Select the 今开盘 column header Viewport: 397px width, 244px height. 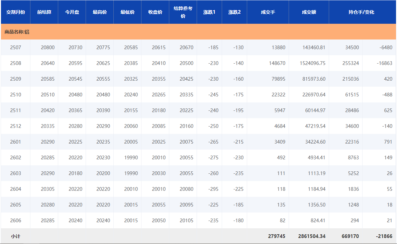(72, 12)
